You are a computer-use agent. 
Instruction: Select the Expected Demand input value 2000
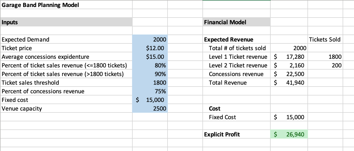point(150,39)
